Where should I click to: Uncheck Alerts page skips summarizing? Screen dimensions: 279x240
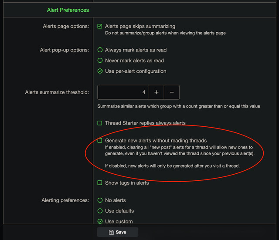pyautogui.click(x=100, y=26)
